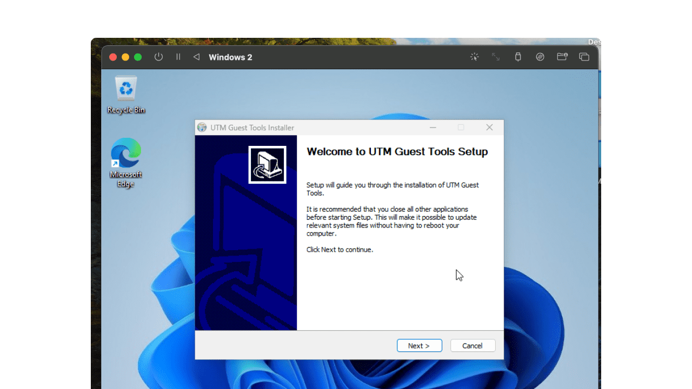Click the UTM Guest Tools installer title icon
This screenshot has width=692, height=389.
(x=202, y=128)
